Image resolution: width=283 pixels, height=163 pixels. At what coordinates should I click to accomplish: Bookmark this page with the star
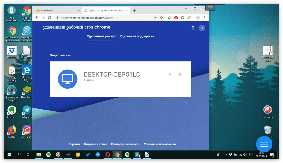161,18
